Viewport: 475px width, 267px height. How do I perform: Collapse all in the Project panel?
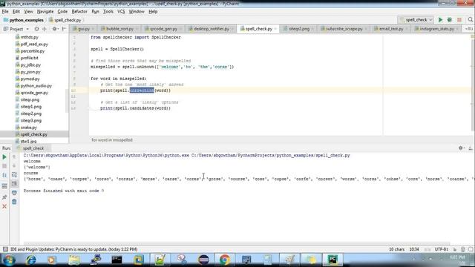point(45,29)
